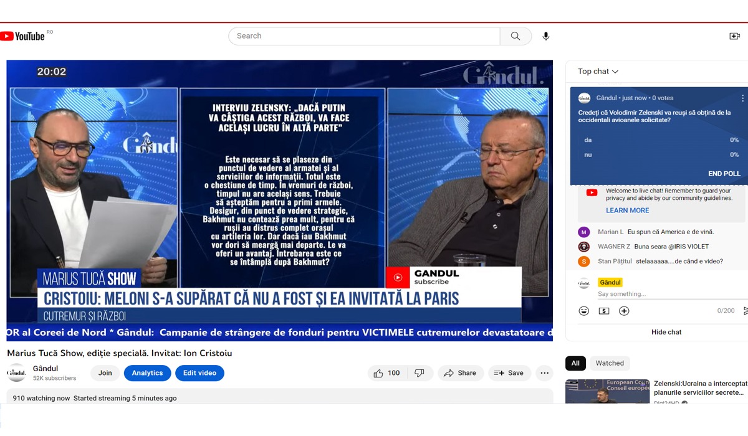Click Marian L's chat message text
The width and height of the screenshot is (748, 436).
(x=671, y=232)
